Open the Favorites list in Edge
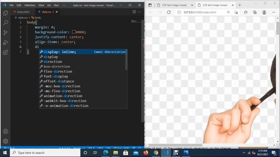The image size is (280, 157). 246,12
